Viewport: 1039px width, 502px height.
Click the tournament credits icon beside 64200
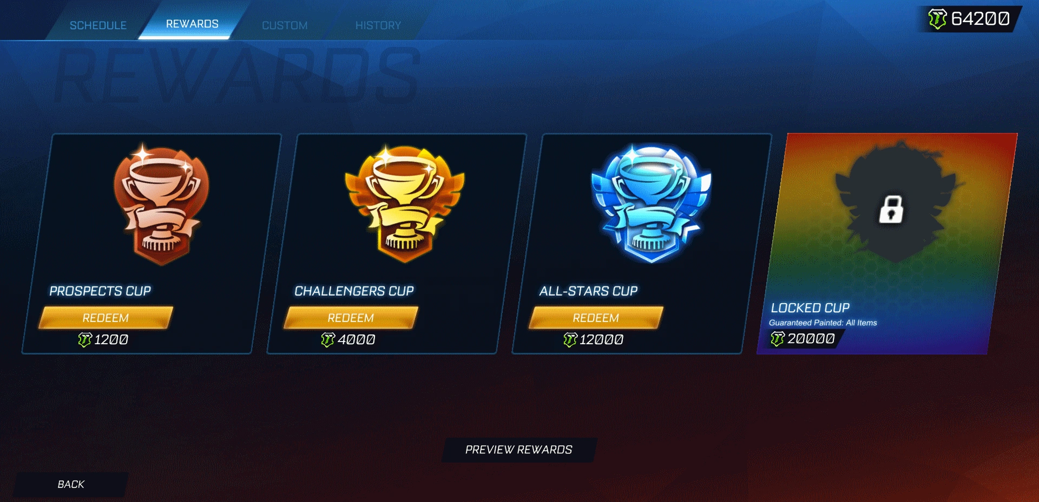938,19
